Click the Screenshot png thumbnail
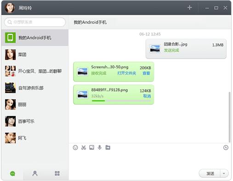Viewport: 233px width, 181px height. pos(82,71)
